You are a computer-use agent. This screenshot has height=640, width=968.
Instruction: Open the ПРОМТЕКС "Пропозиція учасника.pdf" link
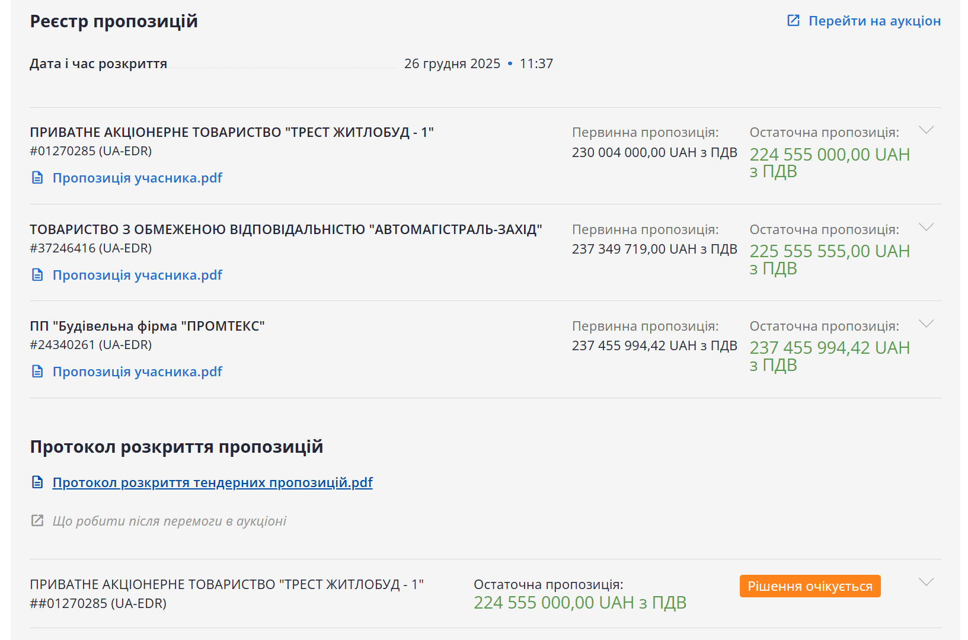pos(137,372)
